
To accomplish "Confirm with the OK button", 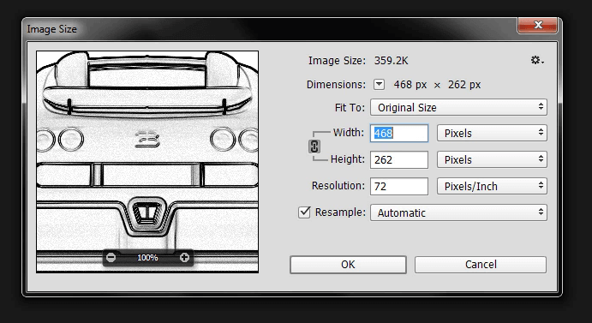I will [348, 265].
